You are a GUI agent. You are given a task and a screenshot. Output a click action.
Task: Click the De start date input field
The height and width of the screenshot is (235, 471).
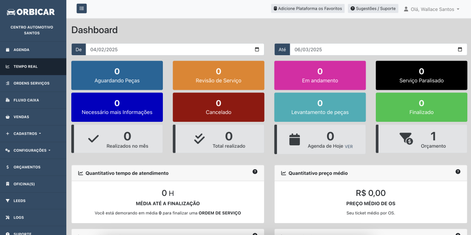point(166,50)
